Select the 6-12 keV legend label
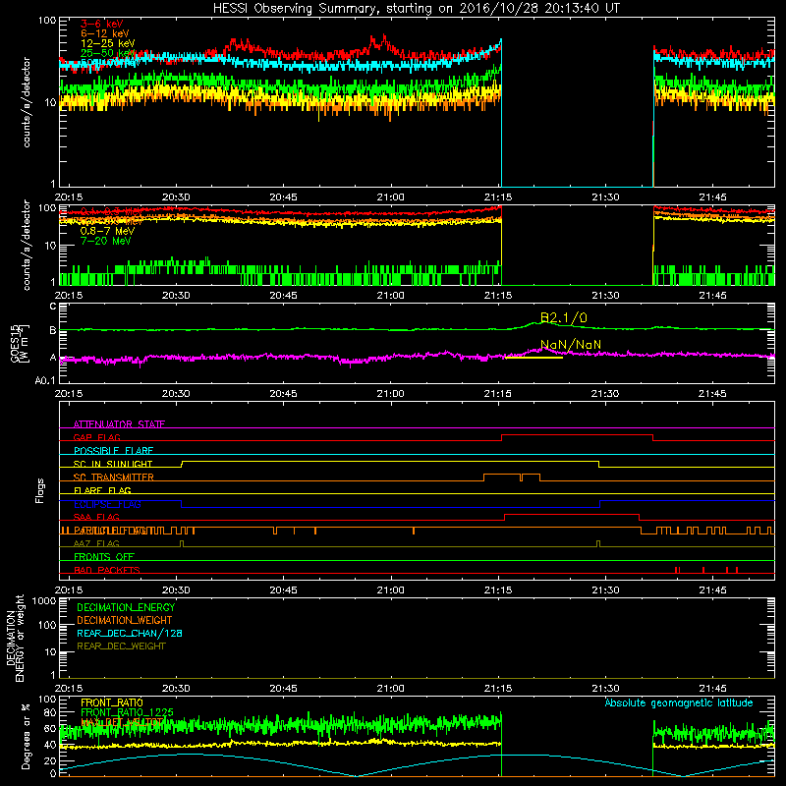The width and height of the screenshot is (786, 786). (105, 33)
